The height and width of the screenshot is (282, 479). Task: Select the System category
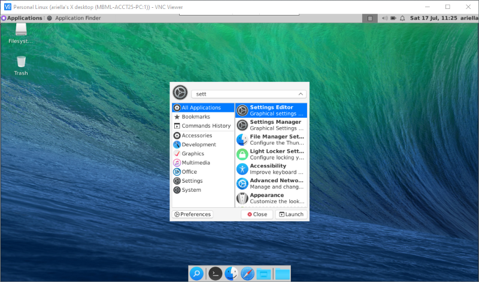[x=203, y=190]
